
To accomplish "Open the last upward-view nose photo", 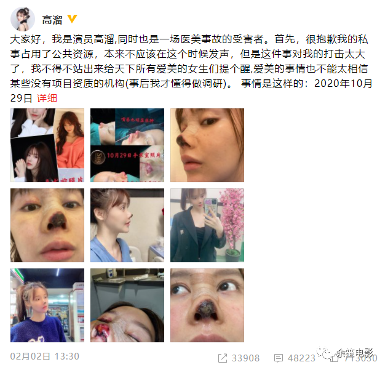I will click(207, 305).
